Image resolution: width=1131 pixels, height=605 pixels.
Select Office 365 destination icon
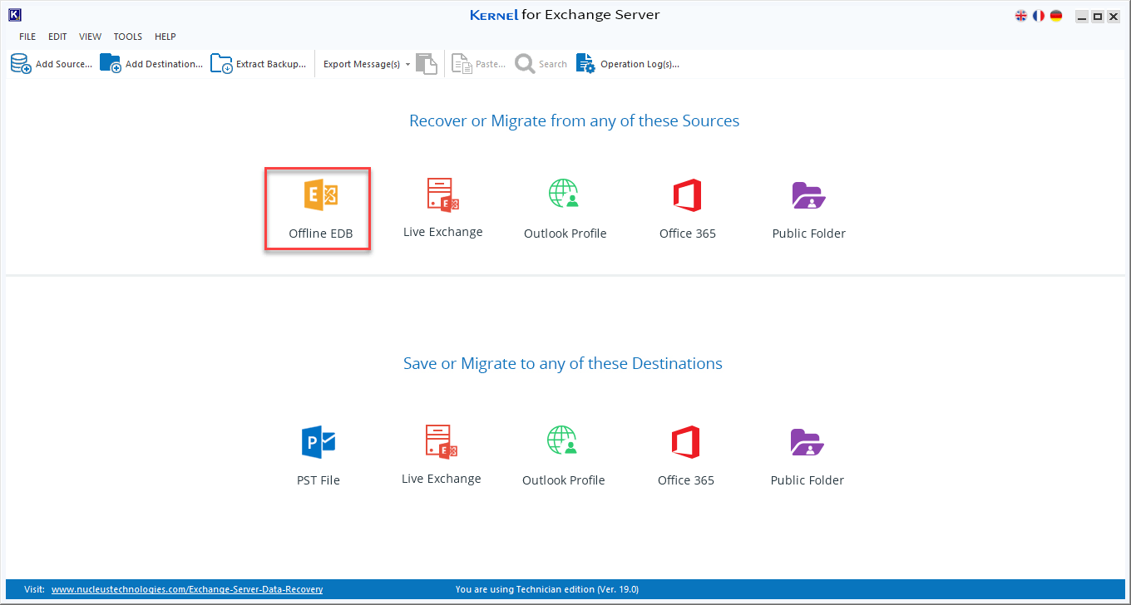(685, 442)
